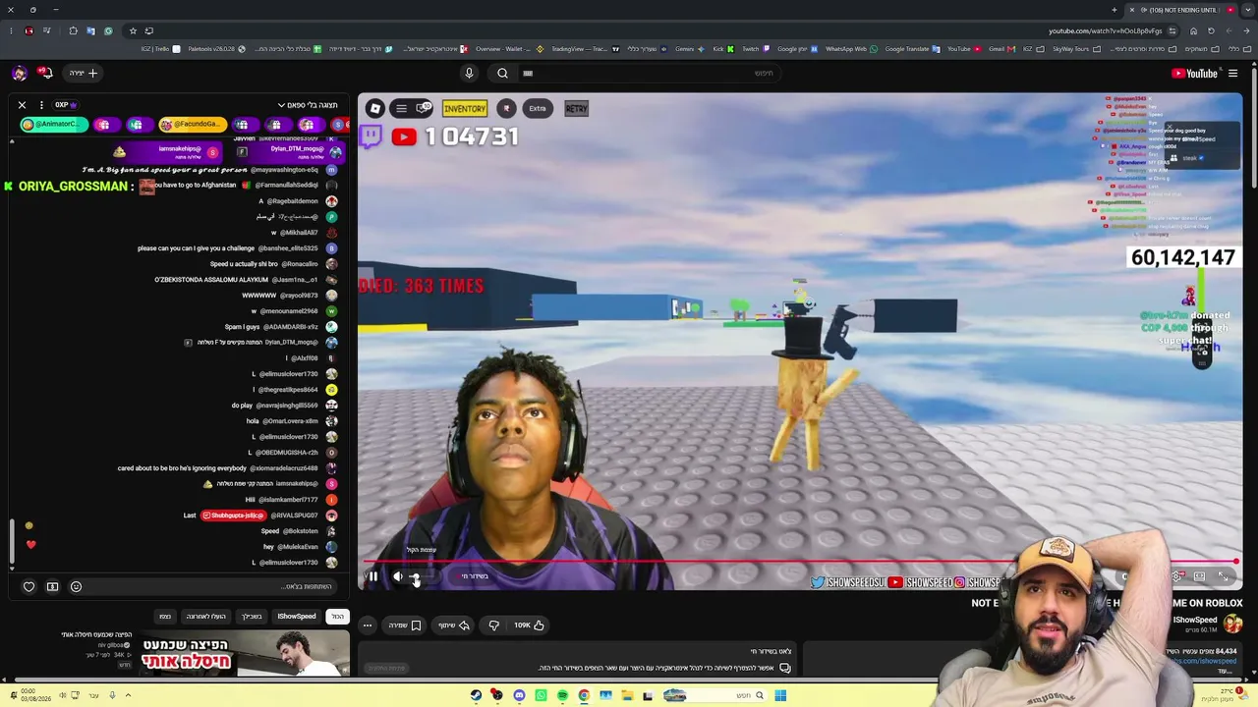
Task: Go to the browser home page icon
Action: [1193, 30]
